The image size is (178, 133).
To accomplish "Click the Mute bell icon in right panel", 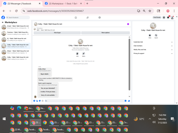I will click(x=150, y=35).
